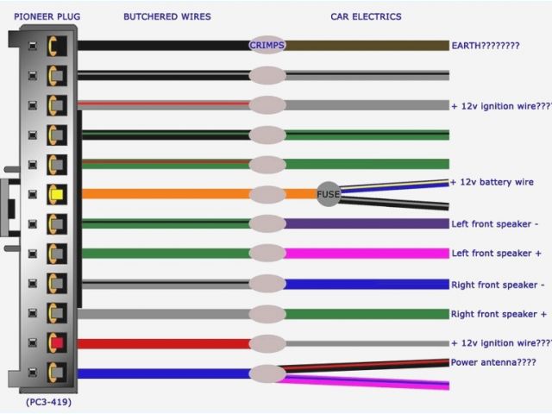The height and width of the screenshot is (414, 552).
Task: Click the crimp labeled CRIMPS
Action: 267,45
